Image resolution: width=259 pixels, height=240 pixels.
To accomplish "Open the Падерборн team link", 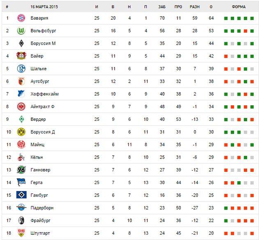I will 42,208.
